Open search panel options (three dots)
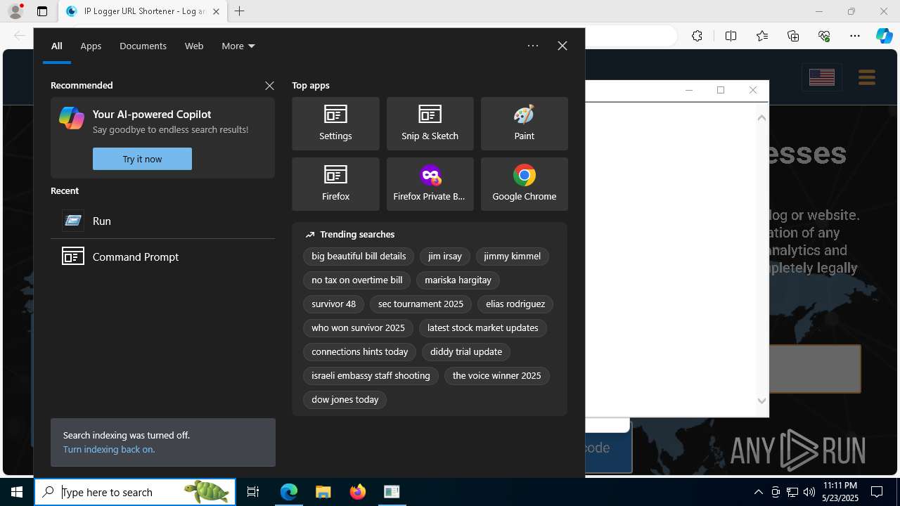Screen dimensions: 900x506 [x=533, y=46]
